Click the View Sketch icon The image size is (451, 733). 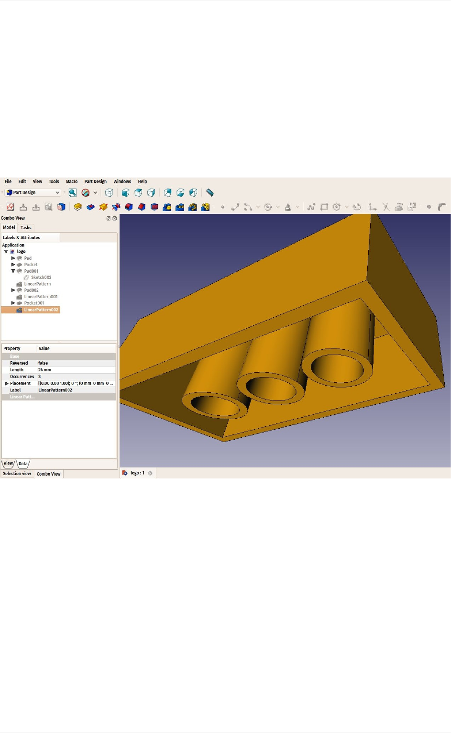(48, 207)
